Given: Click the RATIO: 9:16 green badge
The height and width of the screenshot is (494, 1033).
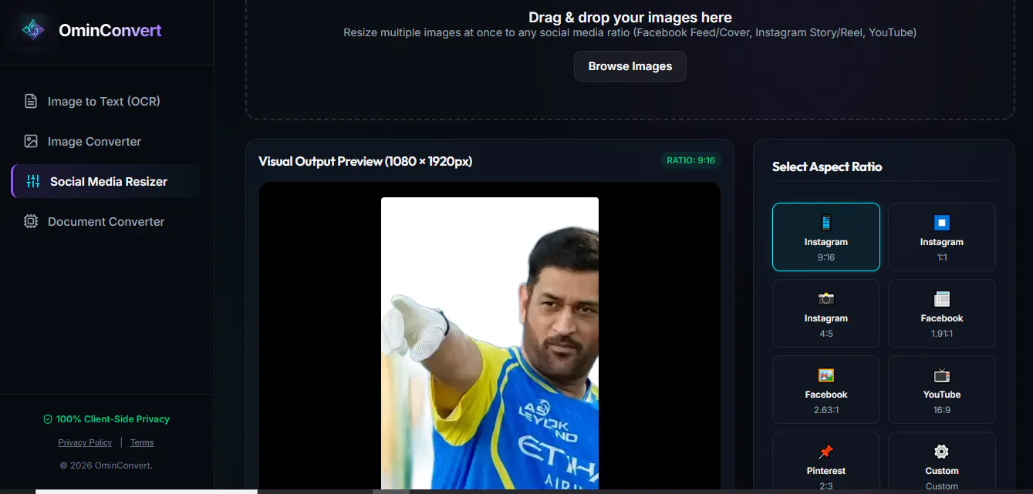Looking at the screenshot, I should click(690, 160).
